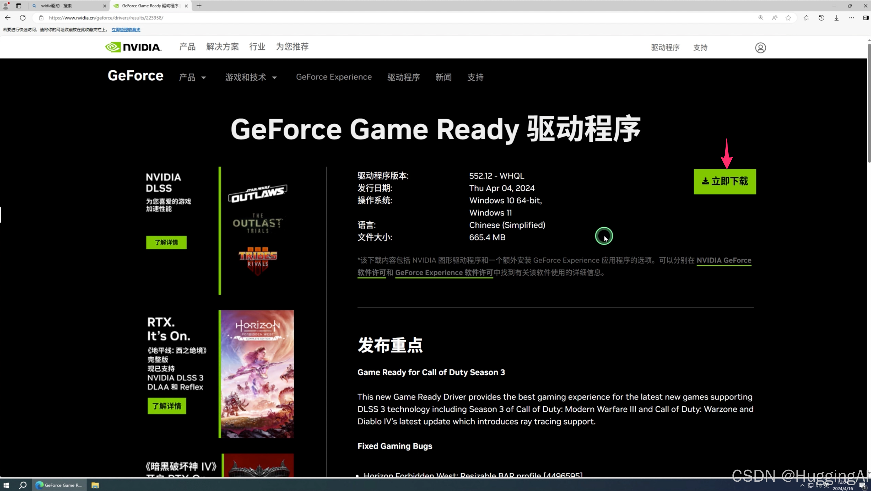The image size is (871, 491).
Task: Expand GeForce 产品 dropdown
Action: click(192, 77)
